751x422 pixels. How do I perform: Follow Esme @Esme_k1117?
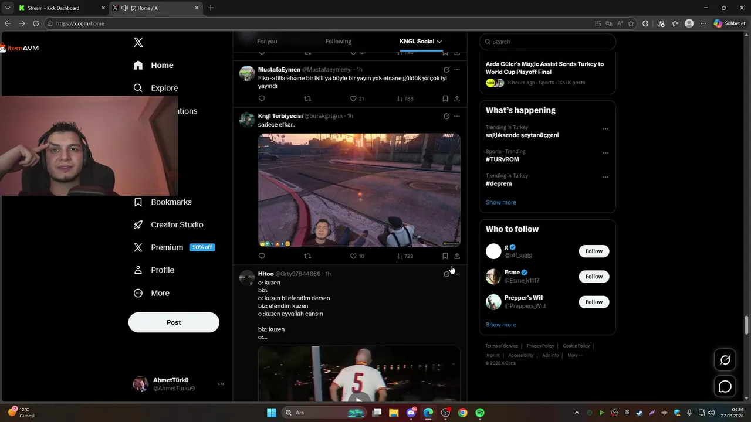[x=594, y=277]
